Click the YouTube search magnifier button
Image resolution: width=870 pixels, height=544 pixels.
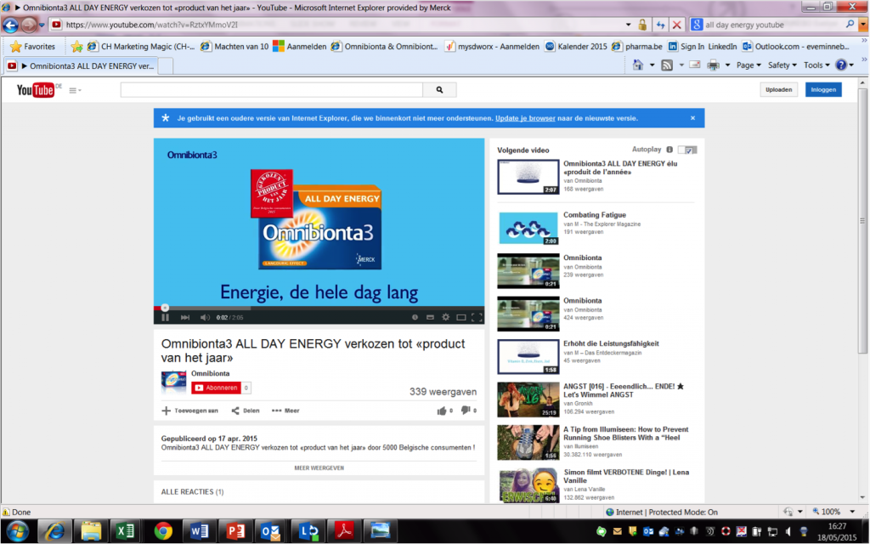pos(439,90)
